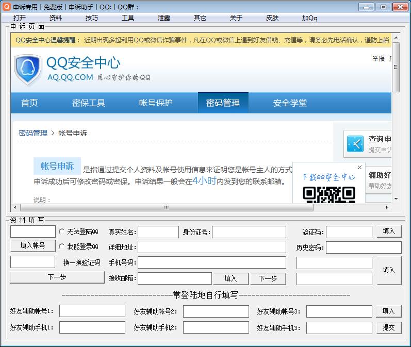Click 填入 button beside 验证码 field
Screen dimensions: 411x347
click(x=389, y=232)
